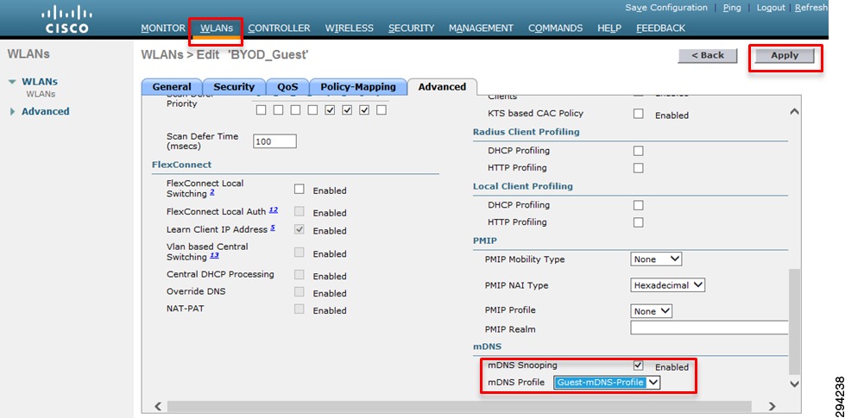The width and height of the screenshot is (845, 418).
Task: Click the vertical scrollbar up arrow
Action: click(x=794, y=112)
